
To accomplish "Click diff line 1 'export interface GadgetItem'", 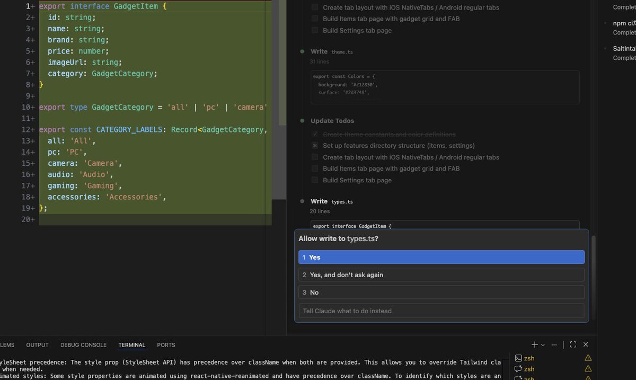I will 103,6.
